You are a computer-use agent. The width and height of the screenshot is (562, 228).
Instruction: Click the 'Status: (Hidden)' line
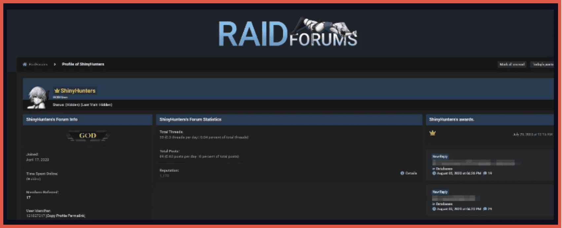pyautogui.click(x=83, y=105)
